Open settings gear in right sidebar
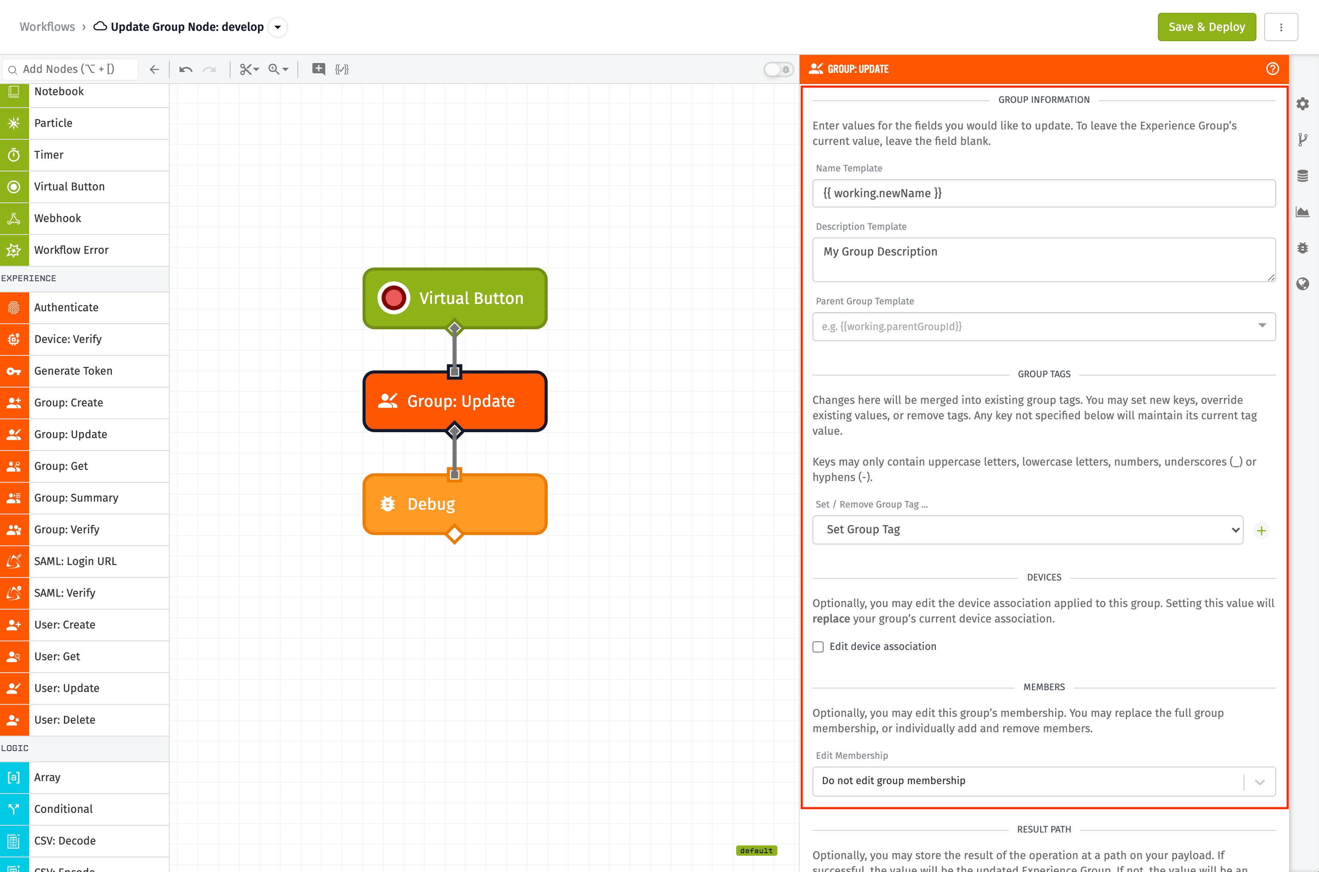 coord(1302,104)
